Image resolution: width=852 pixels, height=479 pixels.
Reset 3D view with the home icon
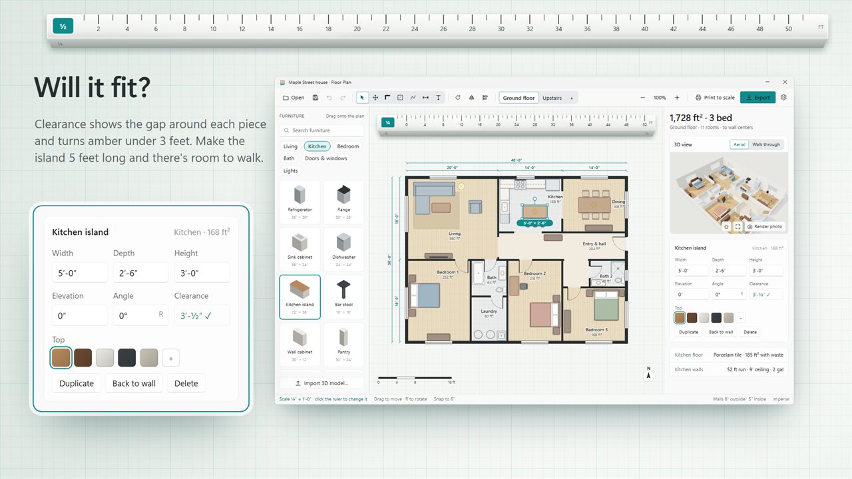pos(727,227)
